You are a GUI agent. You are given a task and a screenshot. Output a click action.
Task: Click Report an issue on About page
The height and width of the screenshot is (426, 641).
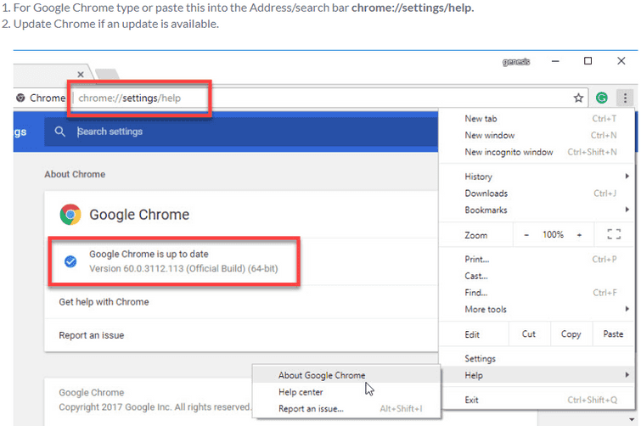pos(92,335)
